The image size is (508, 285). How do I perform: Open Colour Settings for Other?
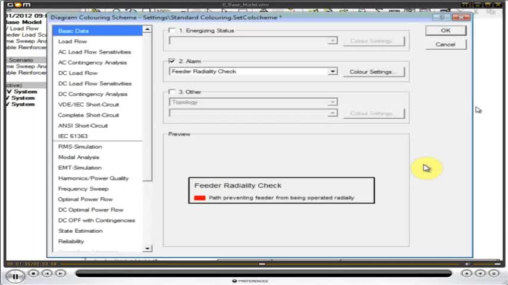click(374, 113)
